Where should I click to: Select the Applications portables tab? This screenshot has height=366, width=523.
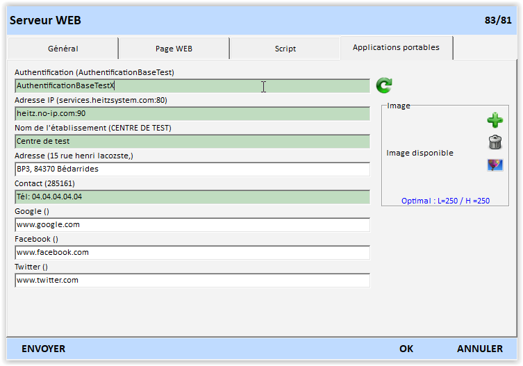click(x=397, y=48)
